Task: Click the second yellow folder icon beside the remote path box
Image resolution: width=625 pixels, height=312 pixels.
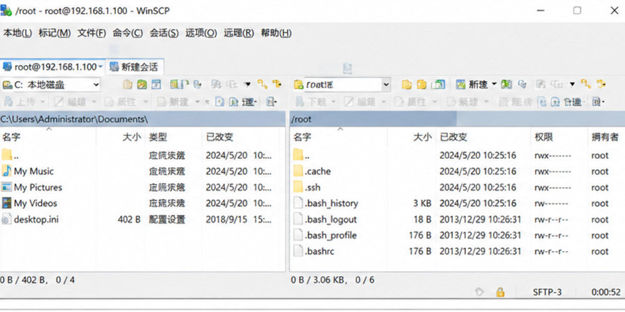Action: (x=422, y=85)
